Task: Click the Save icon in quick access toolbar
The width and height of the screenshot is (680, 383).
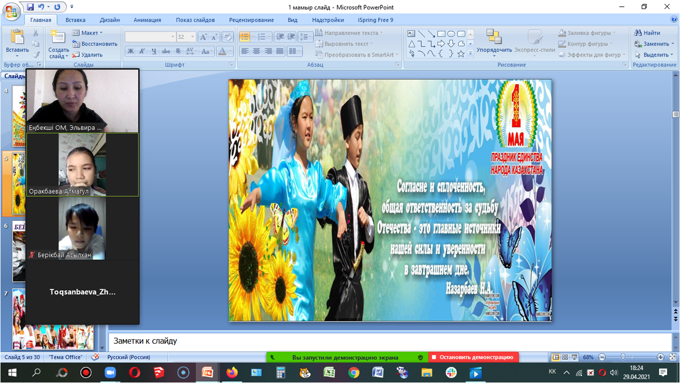Action: click(30, 7)
